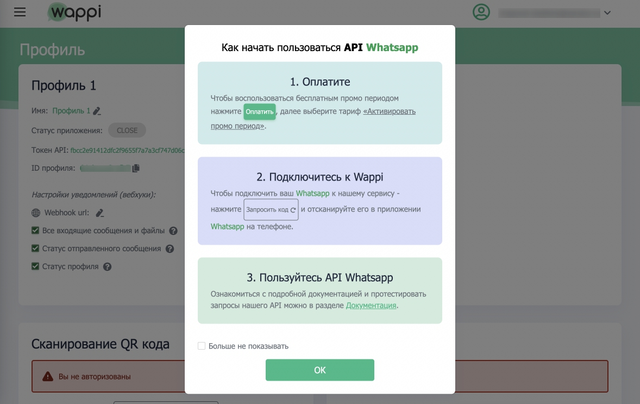This screenshot has width=640, height=404.
Task: Click the 2. Подключитесь к Wappi heading
Action: pos(320,177)
